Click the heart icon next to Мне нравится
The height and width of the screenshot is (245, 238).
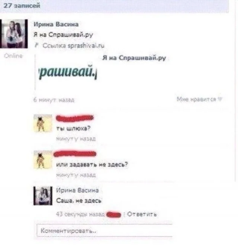[x=220, y=99]
